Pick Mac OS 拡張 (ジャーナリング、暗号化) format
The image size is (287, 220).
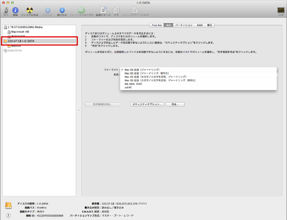pos(146,73)
